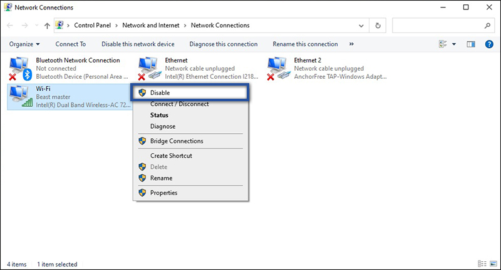Viewport: 501px width, 270px height.
Task: Select the Ethernet 2 adapter icon
Action: pos(279,68)
